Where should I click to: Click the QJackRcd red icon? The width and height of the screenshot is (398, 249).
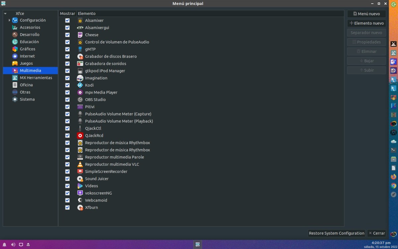[x=80, y=135]
